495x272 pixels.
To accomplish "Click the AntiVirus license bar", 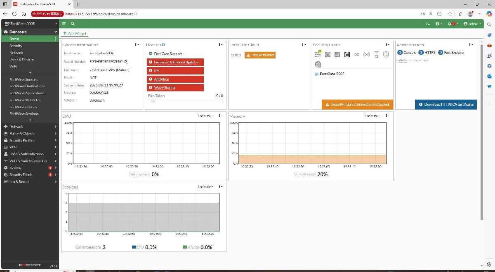I will click(175, 79).
